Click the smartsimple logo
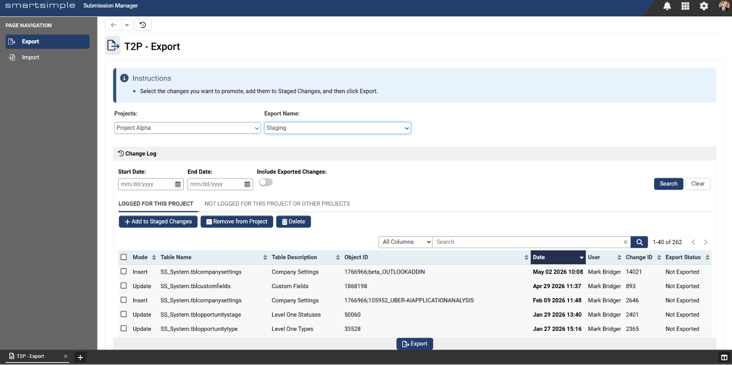 [40, 6]
